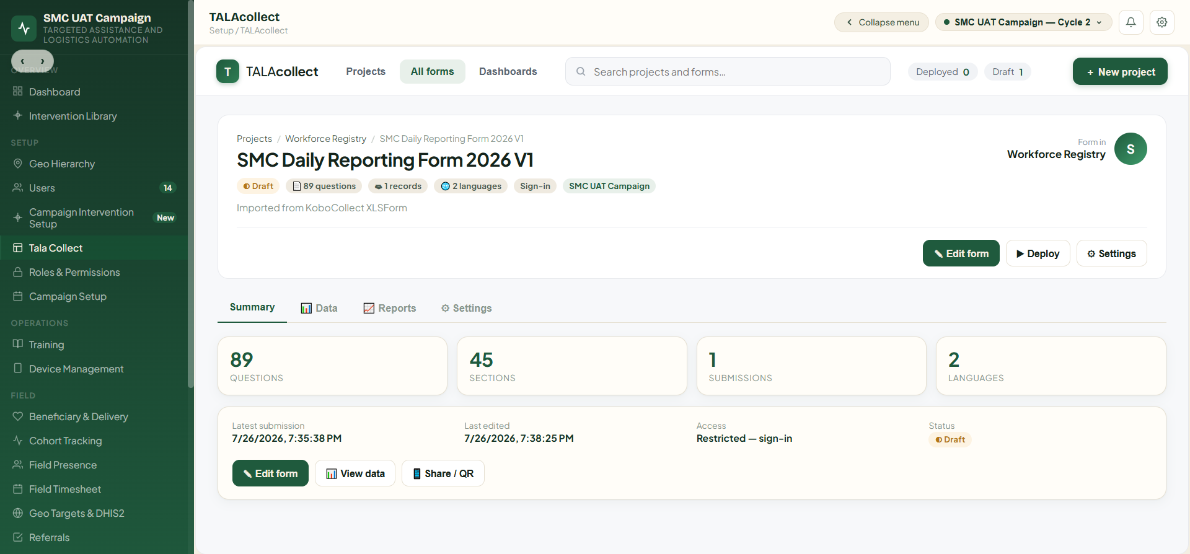Viewport: 1190px width, 554px height.
Task: Click the View data button
Action: click(355, 473)
